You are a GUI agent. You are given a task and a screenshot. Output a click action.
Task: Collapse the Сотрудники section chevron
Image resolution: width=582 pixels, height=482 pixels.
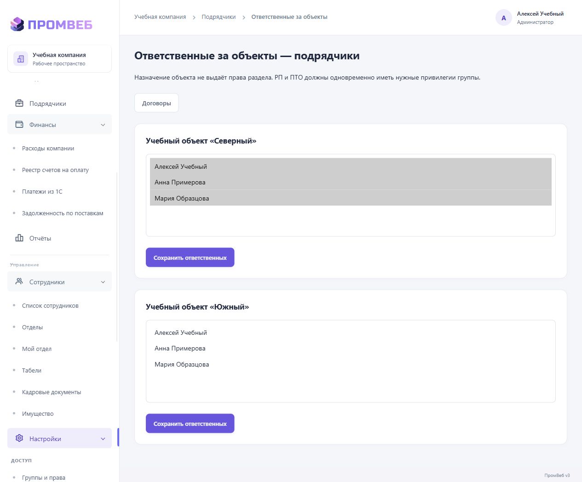pyautogui.click(x=103, y=282)
